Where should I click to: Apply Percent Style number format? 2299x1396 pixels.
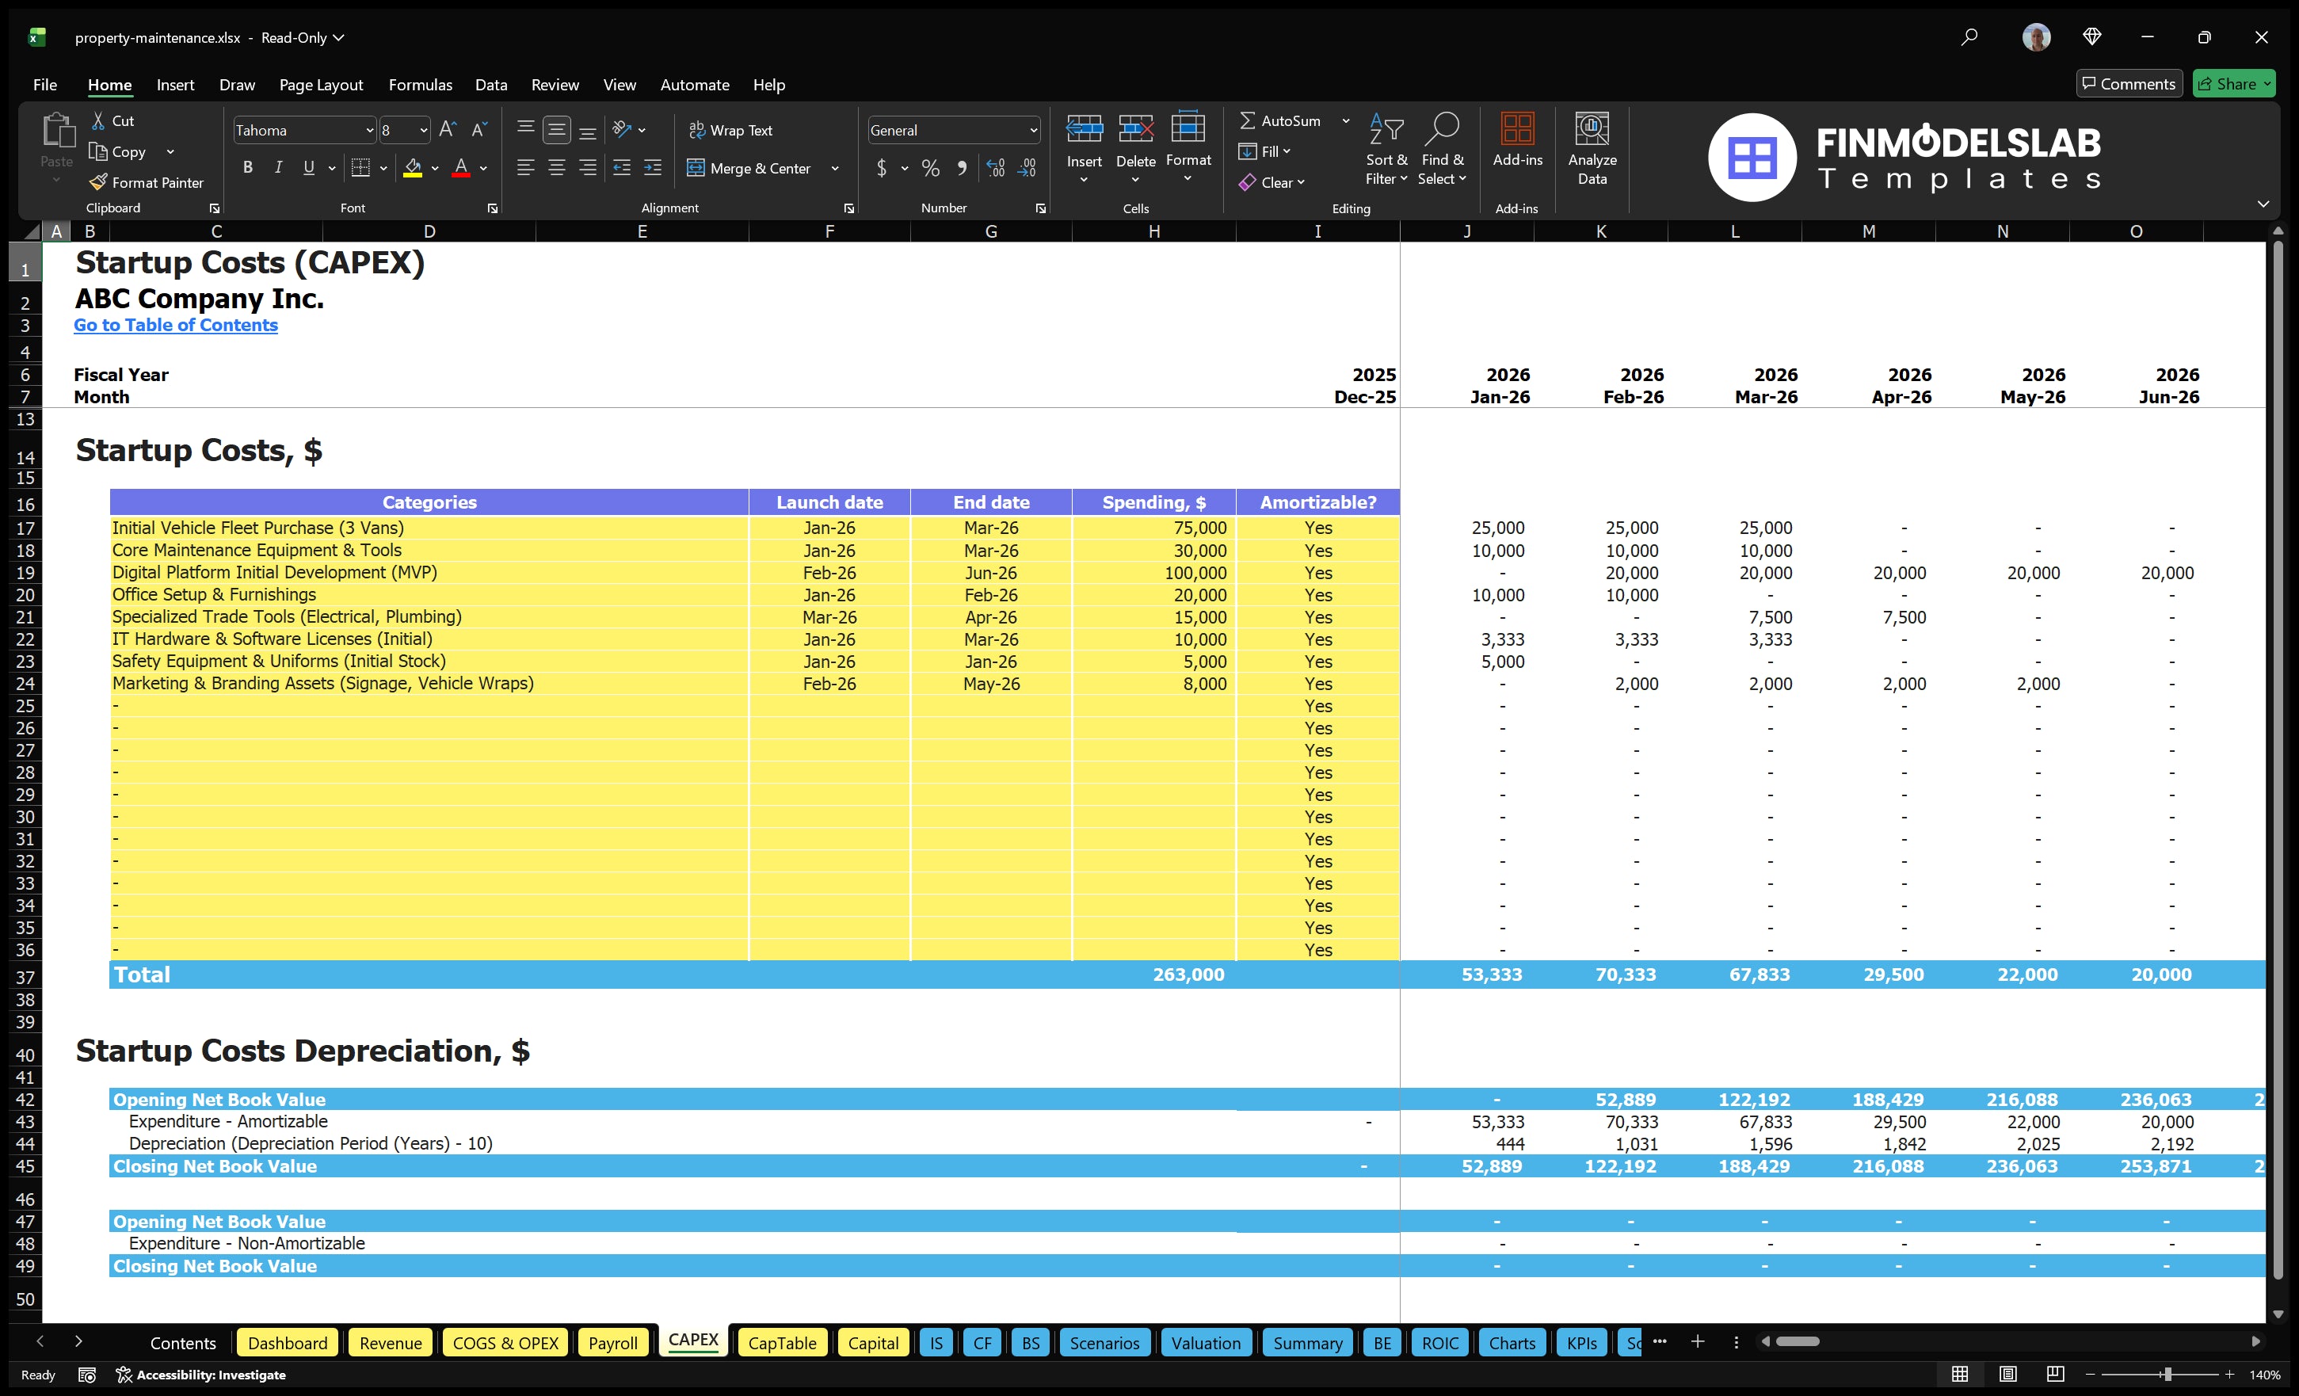click(929, 169)
